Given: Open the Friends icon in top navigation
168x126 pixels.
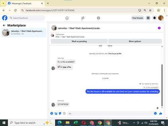Looking at the screenshot, I should [x=83, y=18].
